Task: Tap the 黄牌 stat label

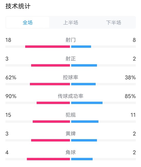Action: click(71, 134)
